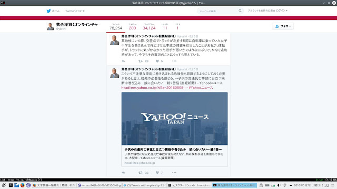The image size is (337, 189).
Task: Click the second tweet's author avatar
Action: (x=115, y=73)
